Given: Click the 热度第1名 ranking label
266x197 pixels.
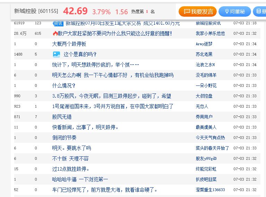Looking at the screenshot, I should 143,12.
